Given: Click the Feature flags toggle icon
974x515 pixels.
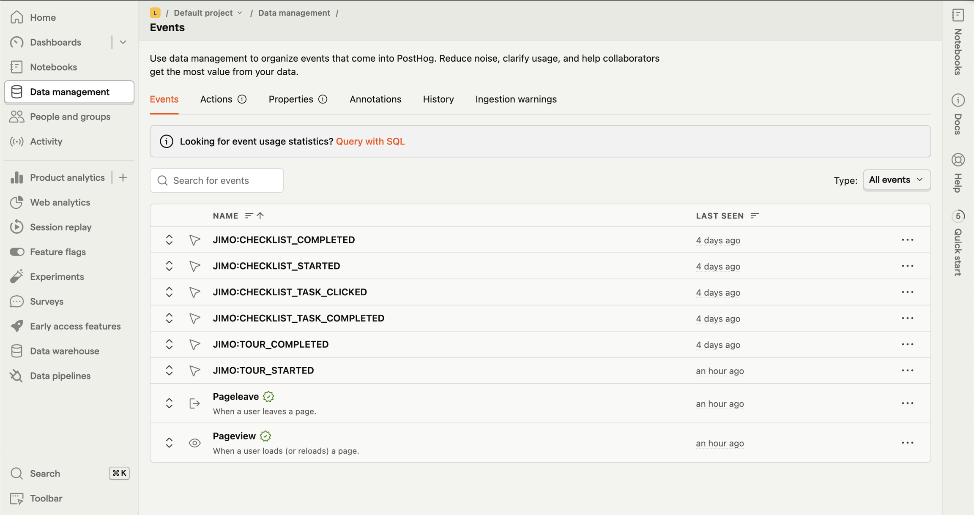Looking at the screenshot, I should (17, 252).
